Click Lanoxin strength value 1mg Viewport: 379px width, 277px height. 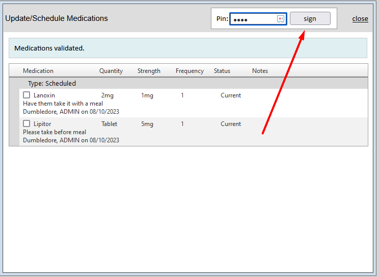click(x=147, y=95)
